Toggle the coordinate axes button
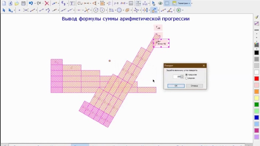The width and height of the screenshot is (260, 146). pos(138,3)
